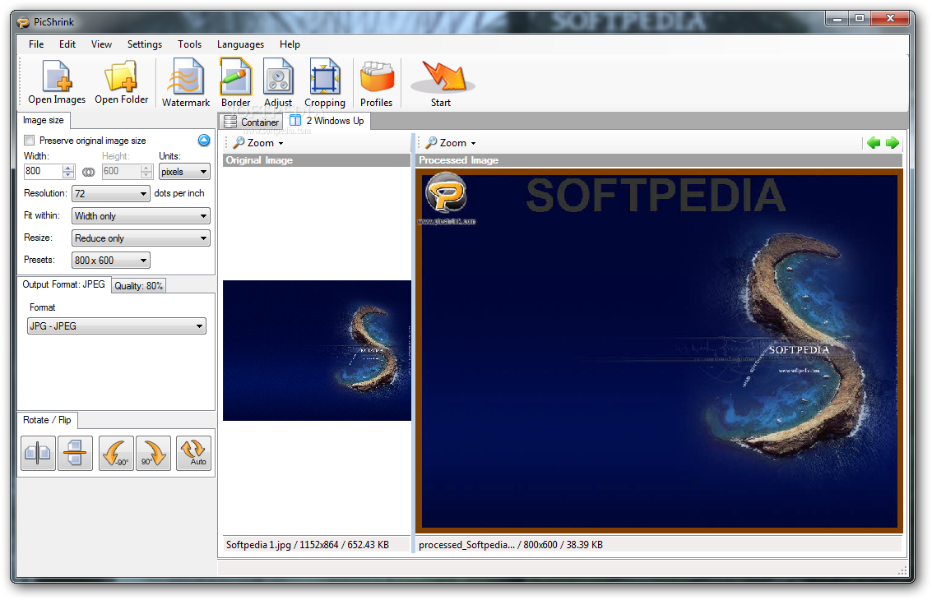Open the Fit within dropdown
Image resolution: width=932 pixels, height=600 pixels.
141,216
